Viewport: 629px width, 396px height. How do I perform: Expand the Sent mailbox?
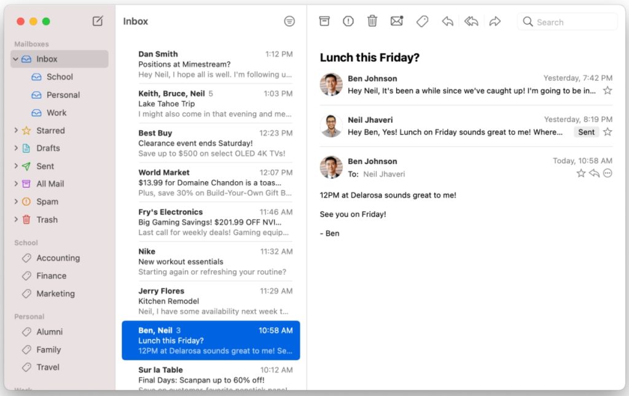(15, 166)
